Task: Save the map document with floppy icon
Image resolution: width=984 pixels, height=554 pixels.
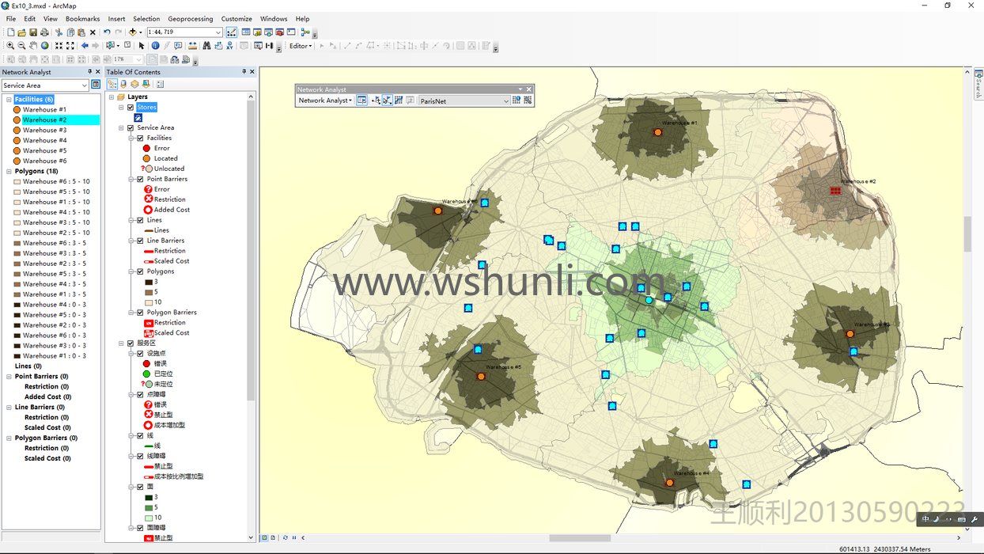Action: (x=33, y=32)
